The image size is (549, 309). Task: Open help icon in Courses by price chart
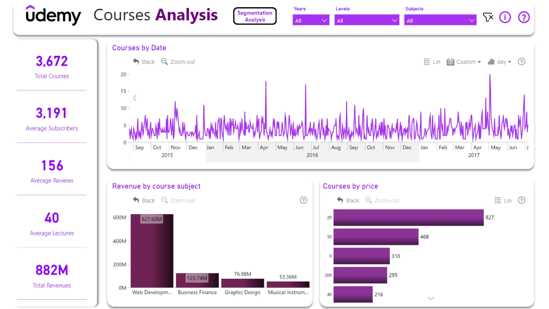point(522,200)
